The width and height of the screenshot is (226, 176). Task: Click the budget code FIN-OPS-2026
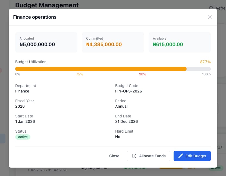click(128, 91)
